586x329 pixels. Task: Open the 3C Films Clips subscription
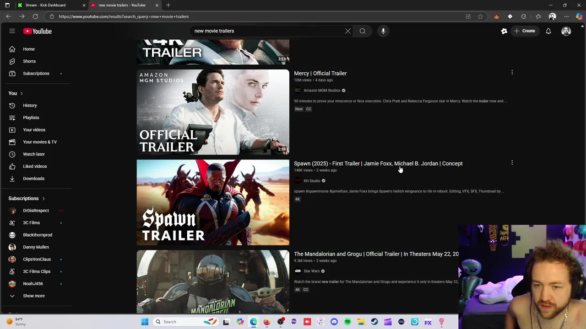[37, 271]
